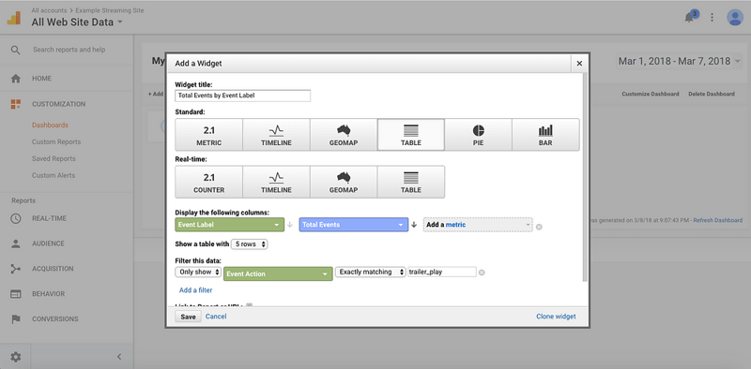Click Delete Dashboard
The width and height of the screenshot is (751, 369).
(712, 95)
